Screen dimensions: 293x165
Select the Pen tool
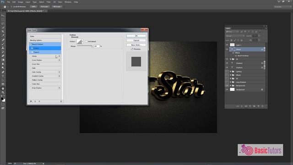click(3, 72)
